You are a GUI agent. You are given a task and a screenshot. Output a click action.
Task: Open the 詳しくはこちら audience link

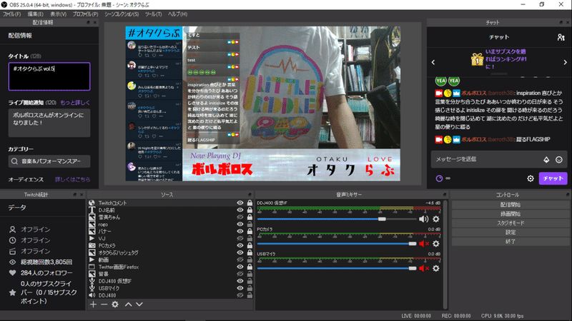[72, 180]
